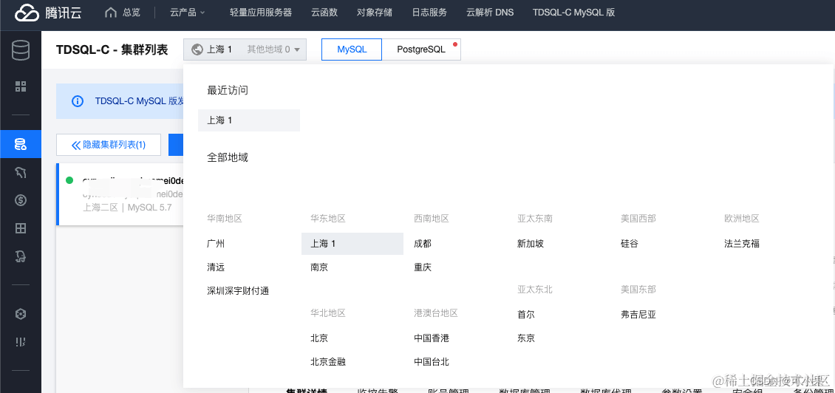Open the 总览 home icon

(111, 13)
